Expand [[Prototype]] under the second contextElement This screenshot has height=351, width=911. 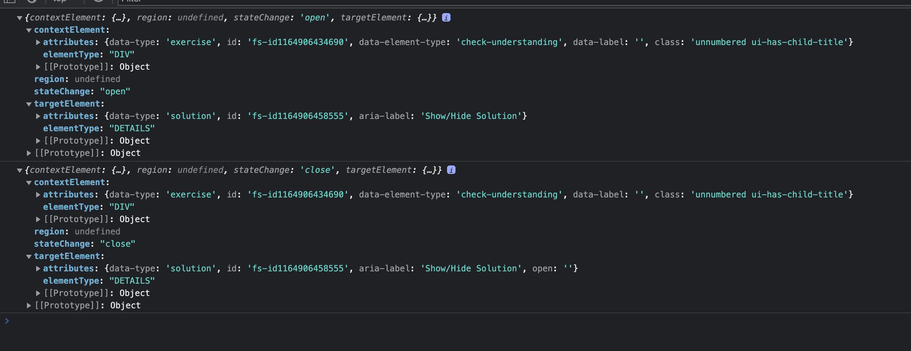[37, 219]
